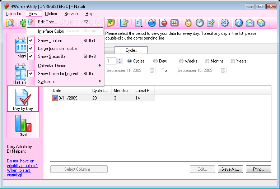Click the yellow house home icon

coord(261,23)
